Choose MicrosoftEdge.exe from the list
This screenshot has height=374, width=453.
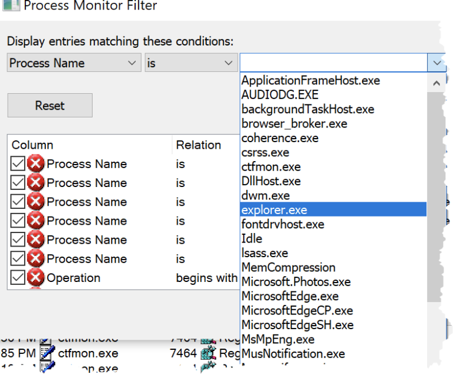(290, 296)
